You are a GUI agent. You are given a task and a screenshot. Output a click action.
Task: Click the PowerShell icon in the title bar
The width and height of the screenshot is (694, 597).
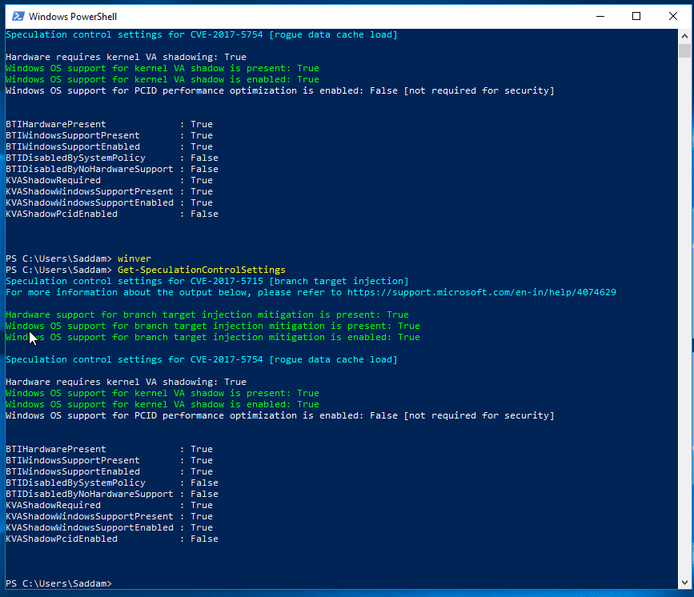(18, 16)
